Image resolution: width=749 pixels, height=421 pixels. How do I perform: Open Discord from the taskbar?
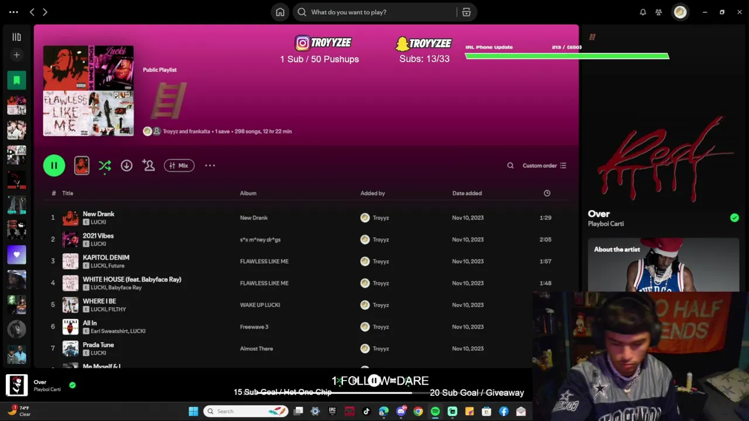click(401, 411)
